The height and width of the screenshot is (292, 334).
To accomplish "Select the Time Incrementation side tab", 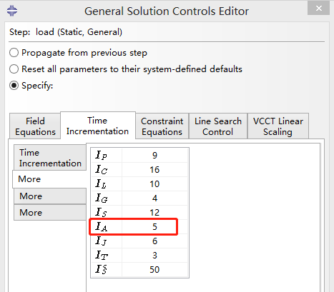I will 50,158.
